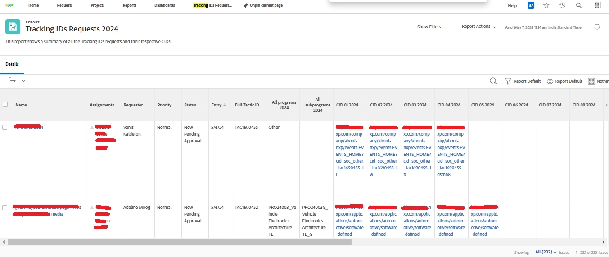This screenshot has width=609, height=257.
Task: Click the Requester column header
Action: click(133, 105)
